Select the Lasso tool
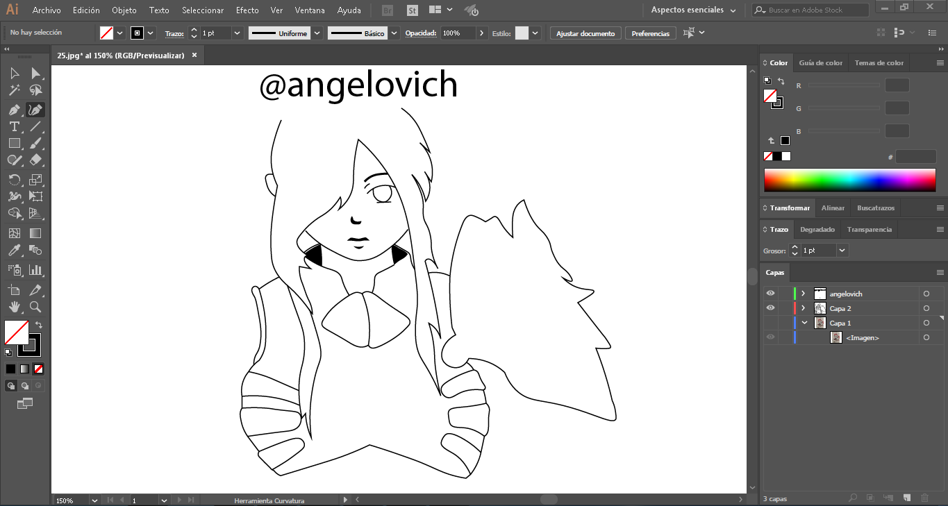The width and height of the screenshot is (948, 506). click(x=35, y=91)
